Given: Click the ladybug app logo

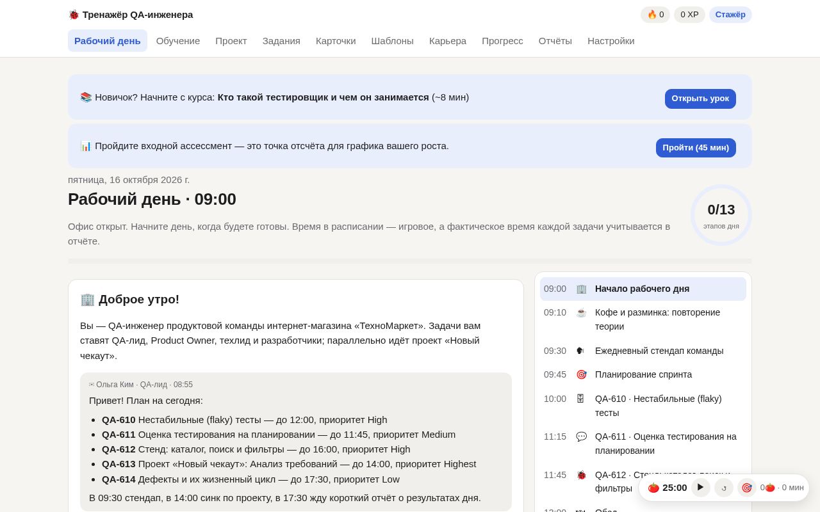Looking at the screenshot, I should click(74, 15).
